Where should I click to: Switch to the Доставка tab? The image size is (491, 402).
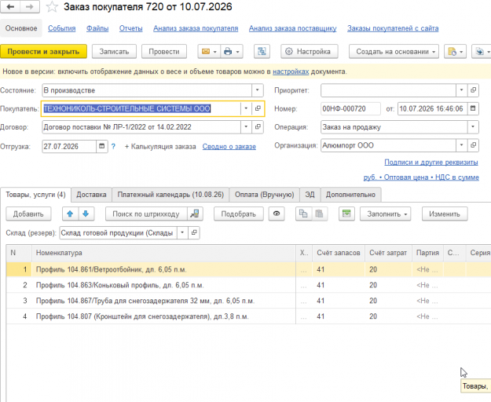pyautogui.click(x=91, y=195)
